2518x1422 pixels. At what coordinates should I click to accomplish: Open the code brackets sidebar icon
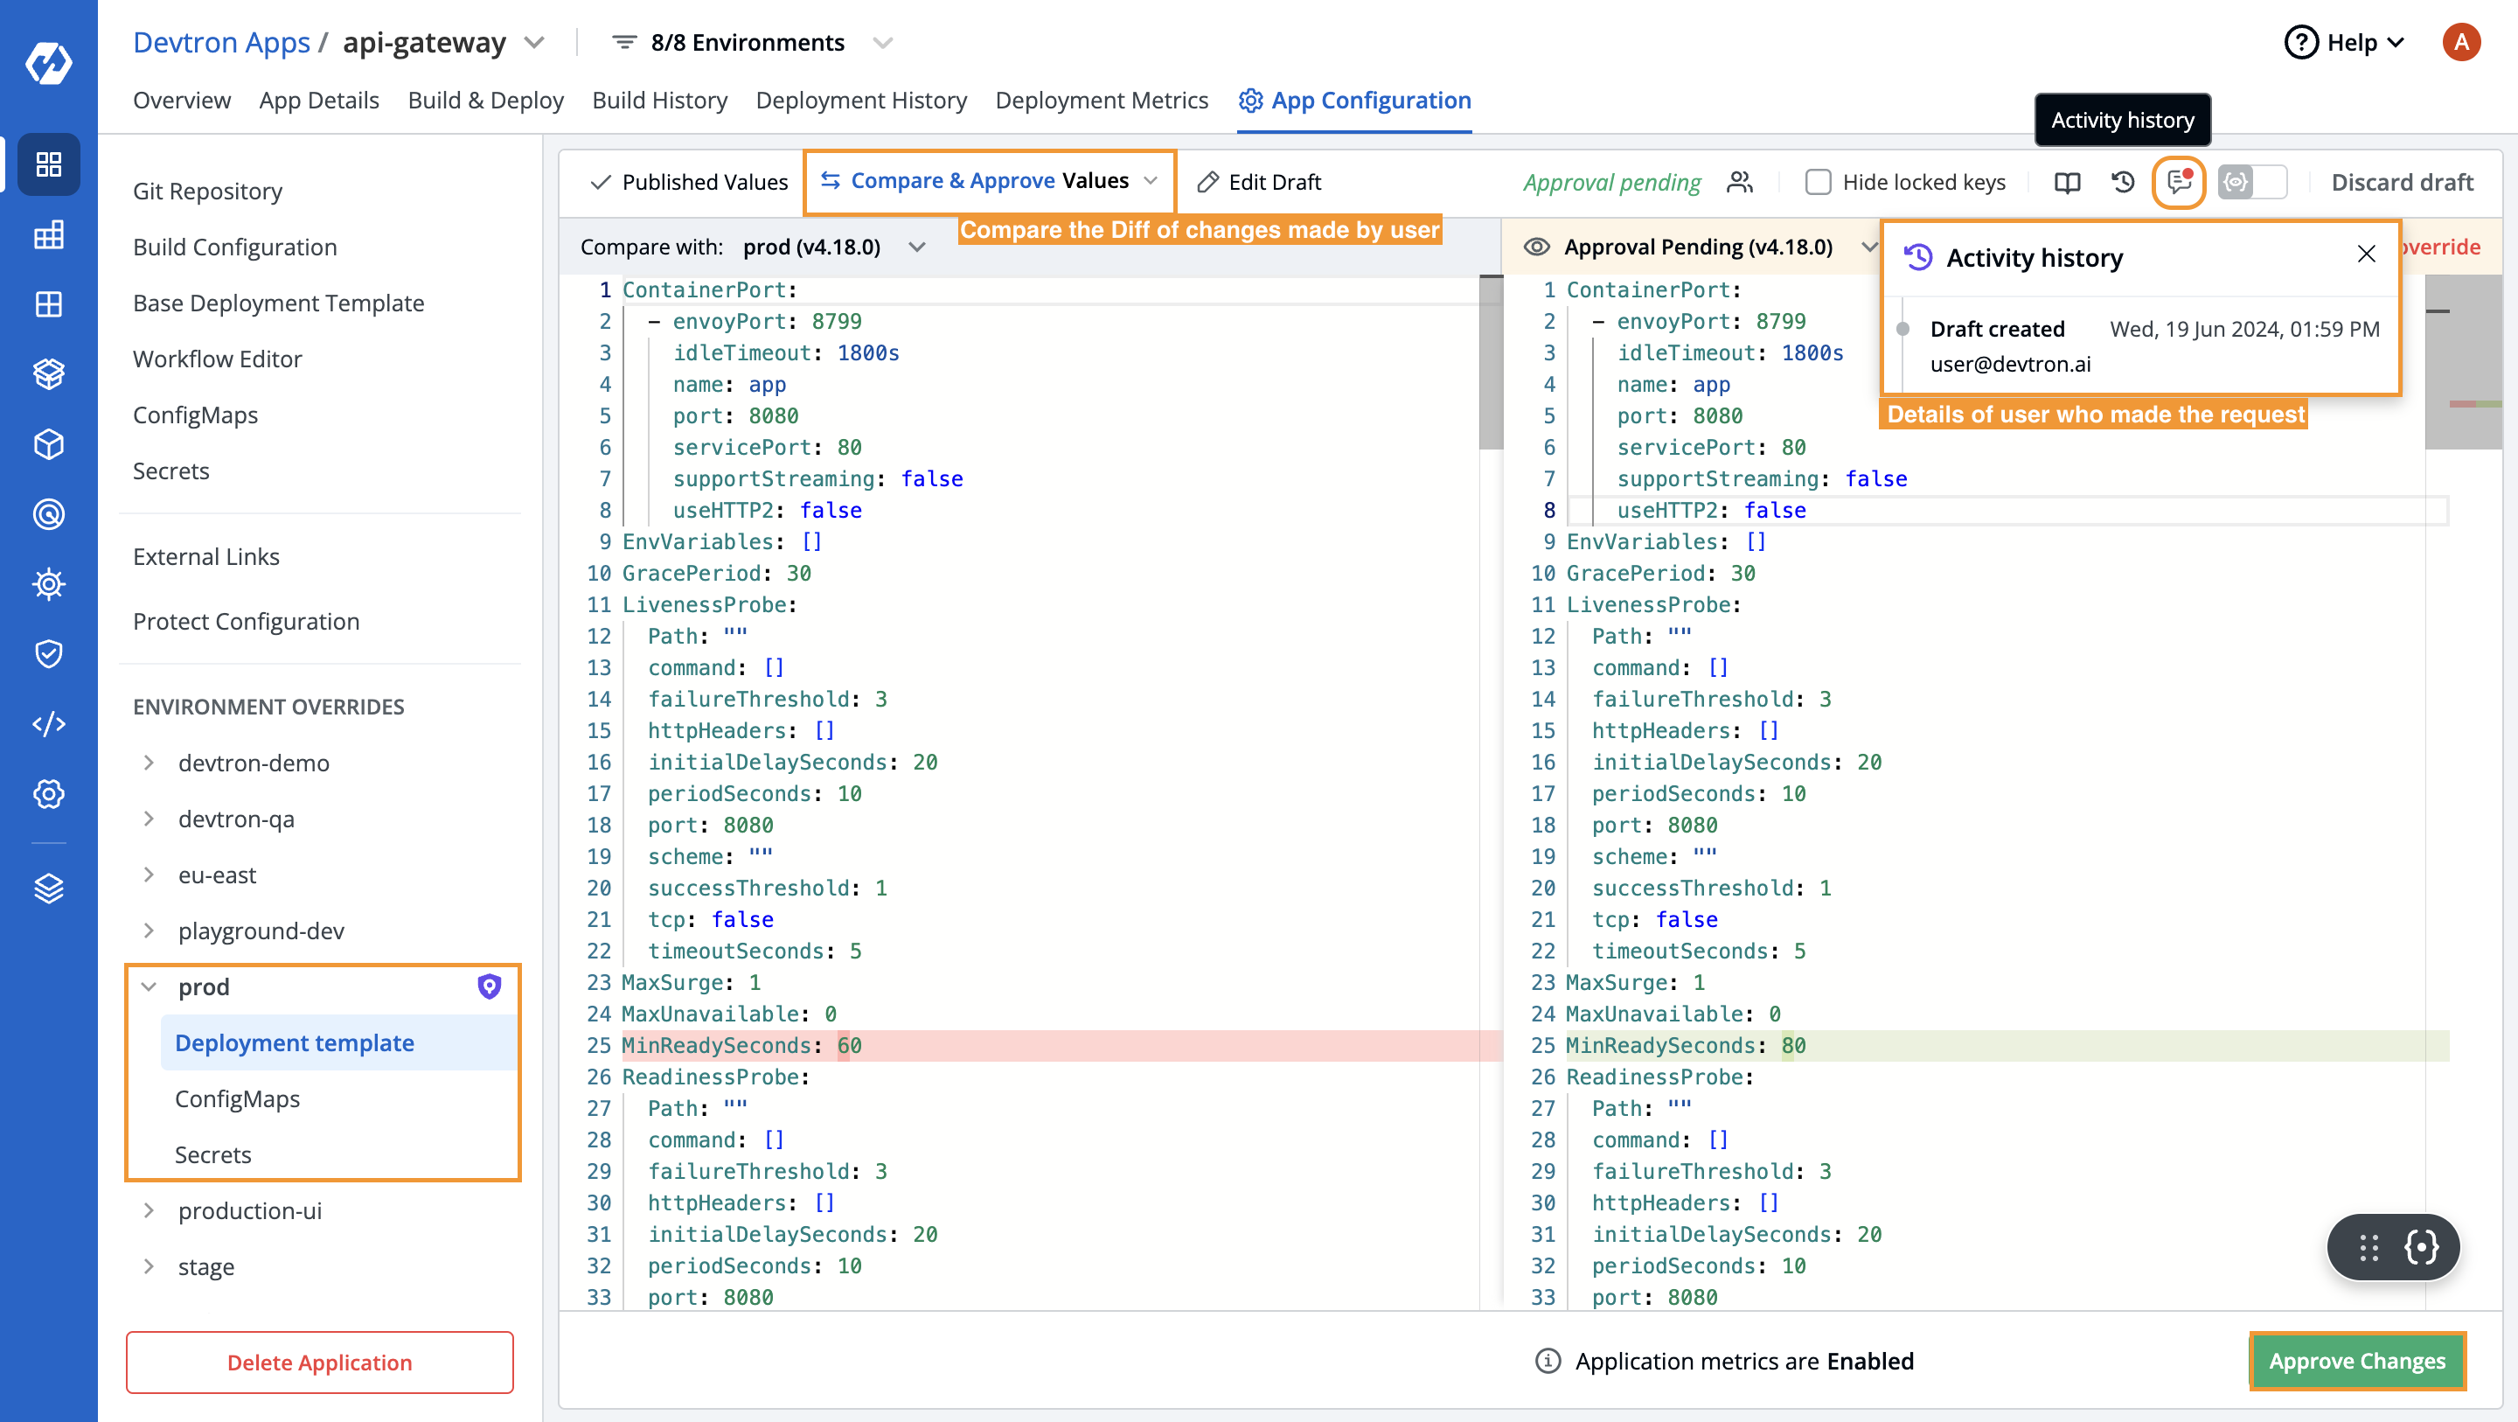[x=48, y=724]
